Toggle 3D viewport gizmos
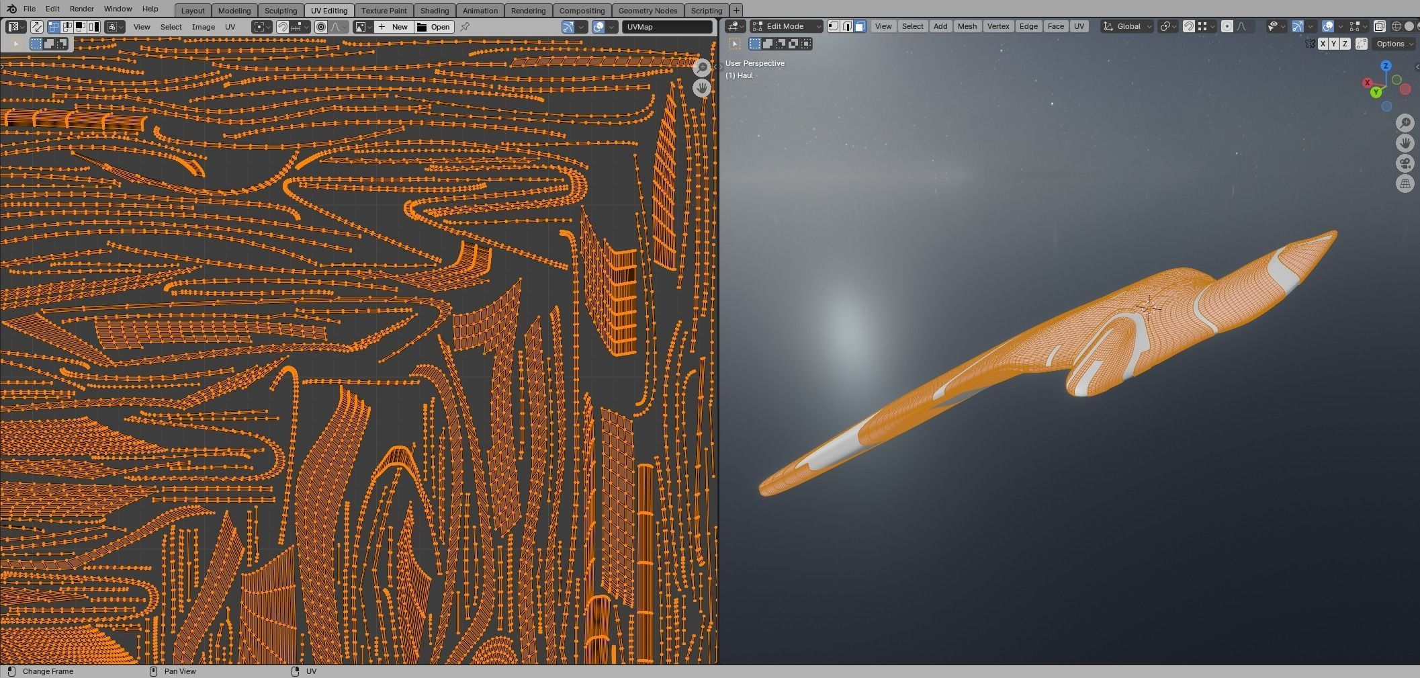The height and width of the screenshot is (678, 1420). pyautogui.click(x=1298, y=26)
